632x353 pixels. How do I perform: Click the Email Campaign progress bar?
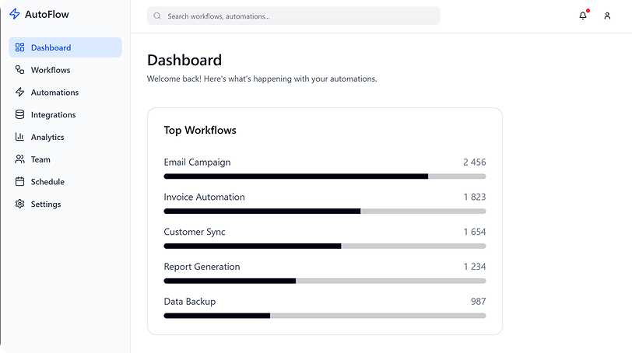tap(325, 176)
